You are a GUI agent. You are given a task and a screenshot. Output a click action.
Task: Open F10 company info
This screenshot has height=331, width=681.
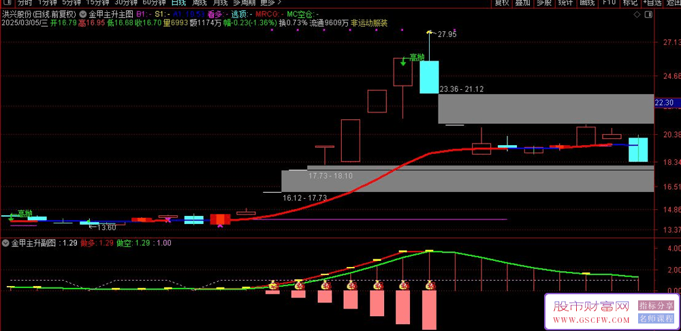pyautogui.click(x=609, y=2)
